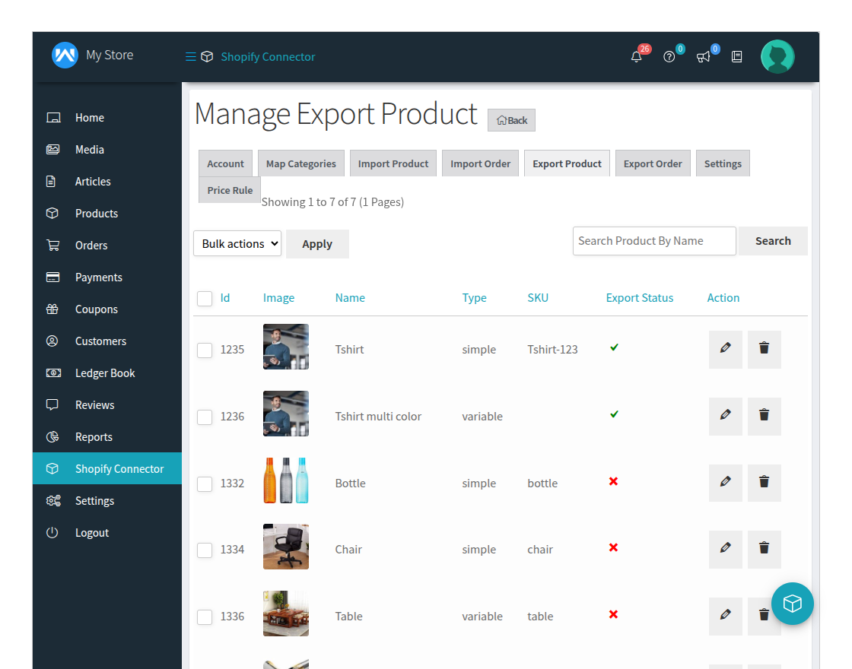Check the select-all checkbox in table header
The image size is (852, 669).
click(x=205, y=298)
